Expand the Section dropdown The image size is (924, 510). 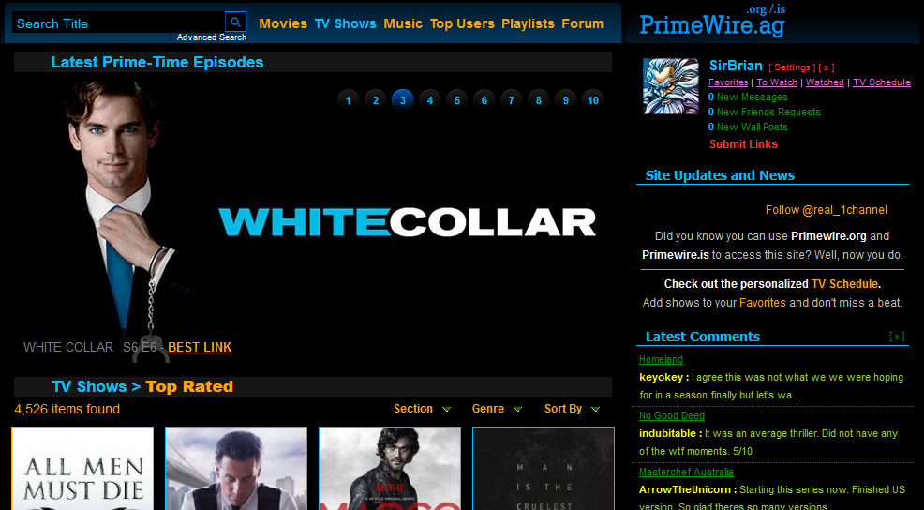pos(422,409)
